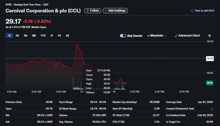The image size is (220, 126).
Task: Click Day's Range 29.13 - 30.46
Action: [x=98, y=102]
